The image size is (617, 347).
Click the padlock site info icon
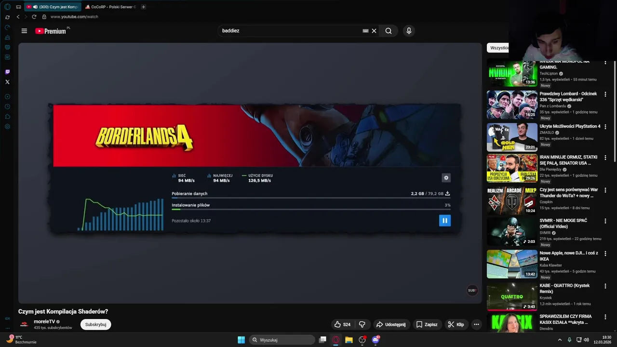[x=44, y=16]
